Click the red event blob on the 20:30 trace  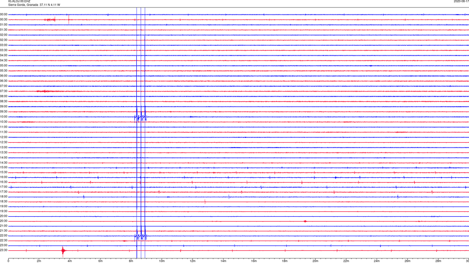tap(305, 221)
